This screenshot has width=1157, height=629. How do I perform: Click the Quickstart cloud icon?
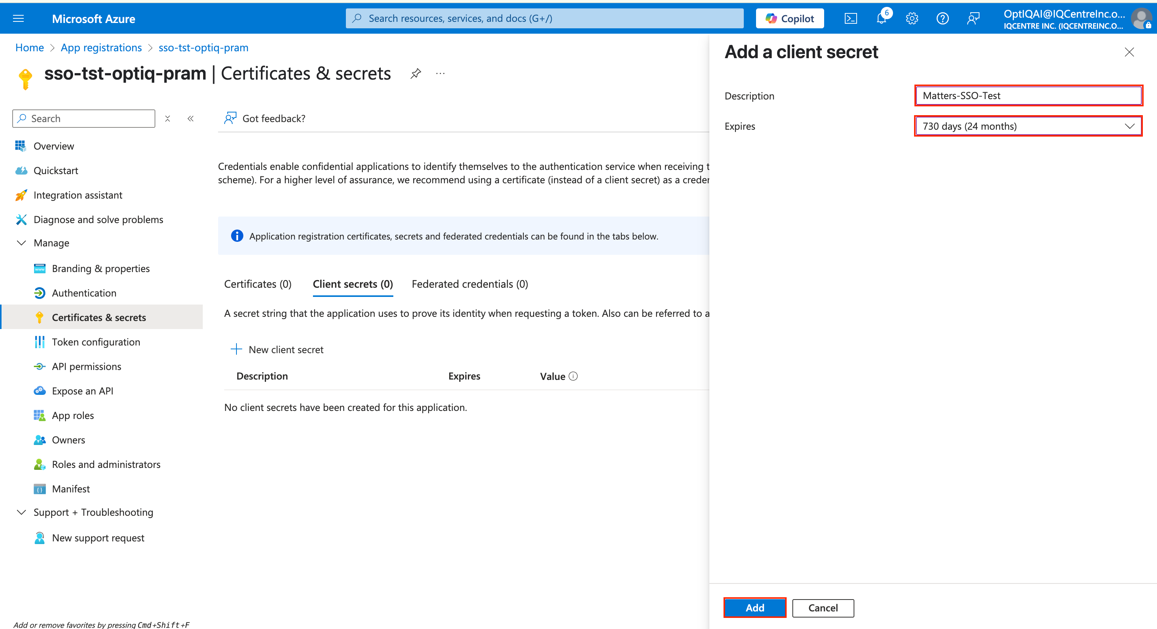pyautogui.click(x=21, y=171)
